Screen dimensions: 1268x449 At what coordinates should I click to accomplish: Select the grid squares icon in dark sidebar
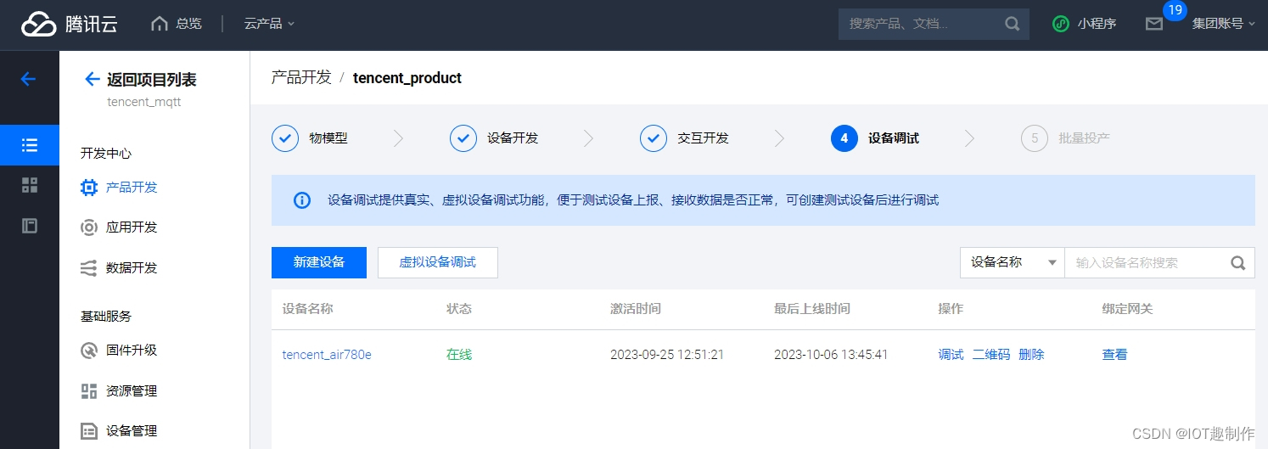[x=30, y=185]
